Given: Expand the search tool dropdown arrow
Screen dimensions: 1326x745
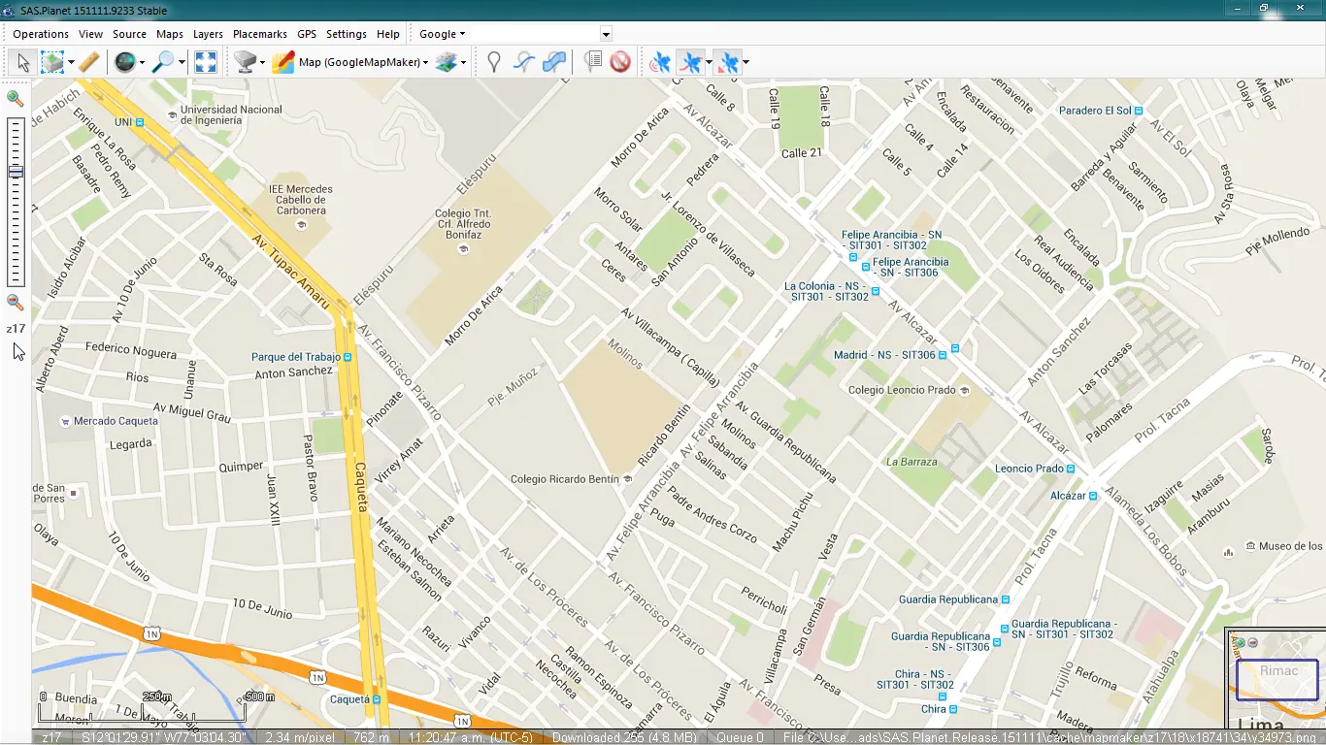Looking at the screenshot, I should (181, 63).
